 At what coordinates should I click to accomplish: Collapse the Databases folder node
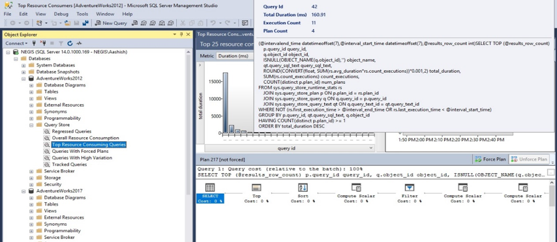(16, 59)
